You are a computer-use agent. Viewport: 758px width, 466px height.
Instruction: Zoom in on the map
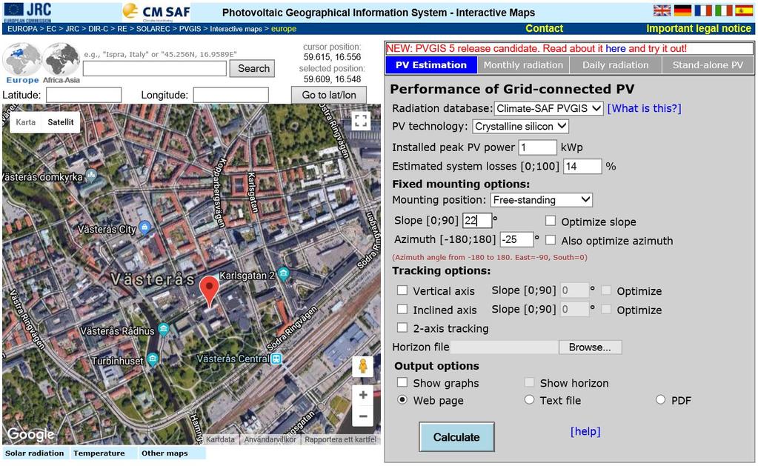coord(363,395)
